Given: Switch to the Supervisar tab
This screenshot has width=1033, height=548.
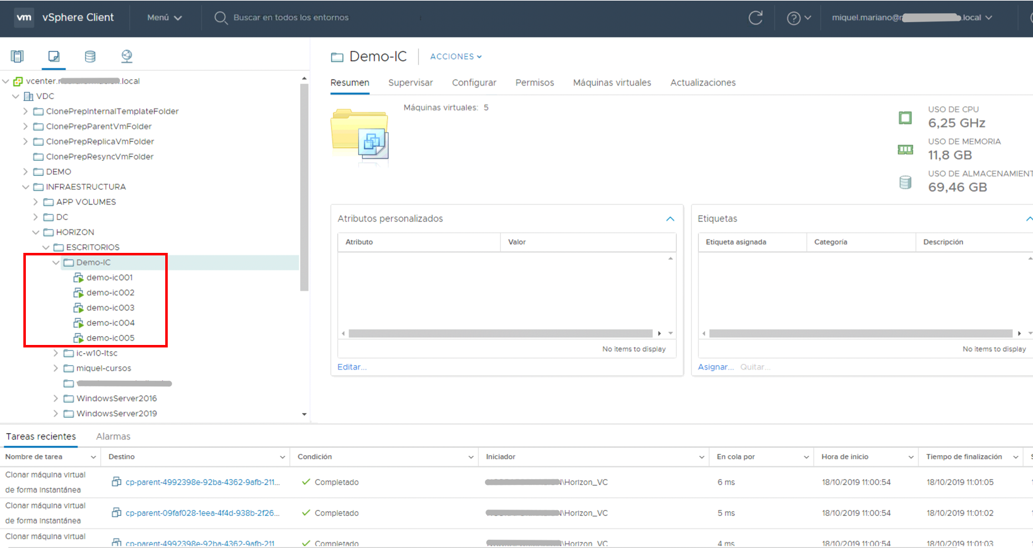Looking at the screenshot, I should (411, 83).
